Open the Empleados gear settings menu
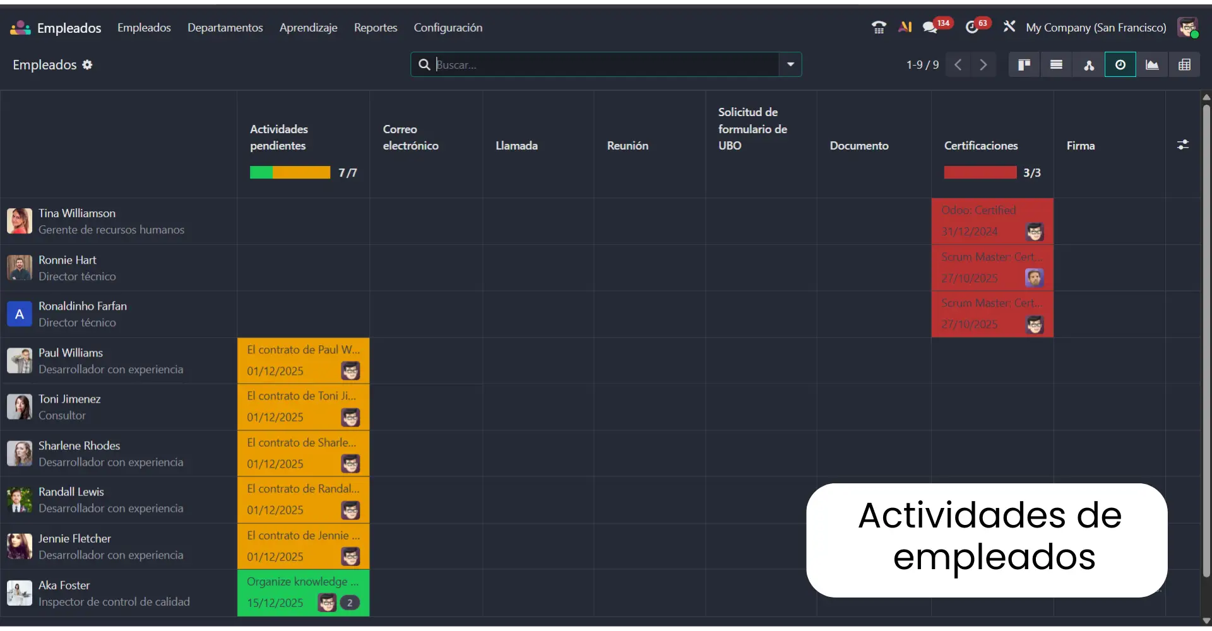1212x631 pixels. tap(88, 64)
